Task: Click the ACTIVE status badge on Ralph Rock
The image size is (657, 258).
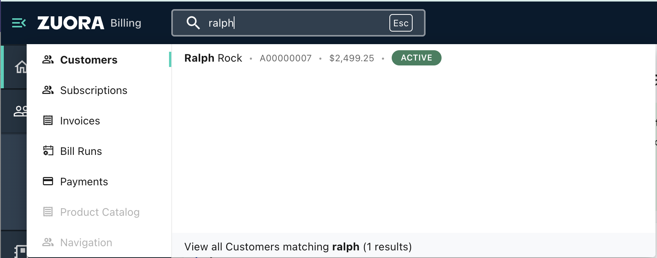Action: click(x=416, y=58)
